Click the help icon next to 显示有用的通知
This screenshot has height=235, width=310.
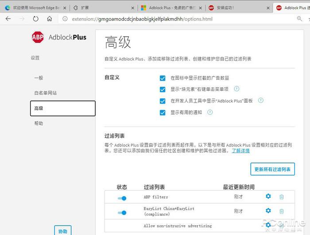pos(210,112)
